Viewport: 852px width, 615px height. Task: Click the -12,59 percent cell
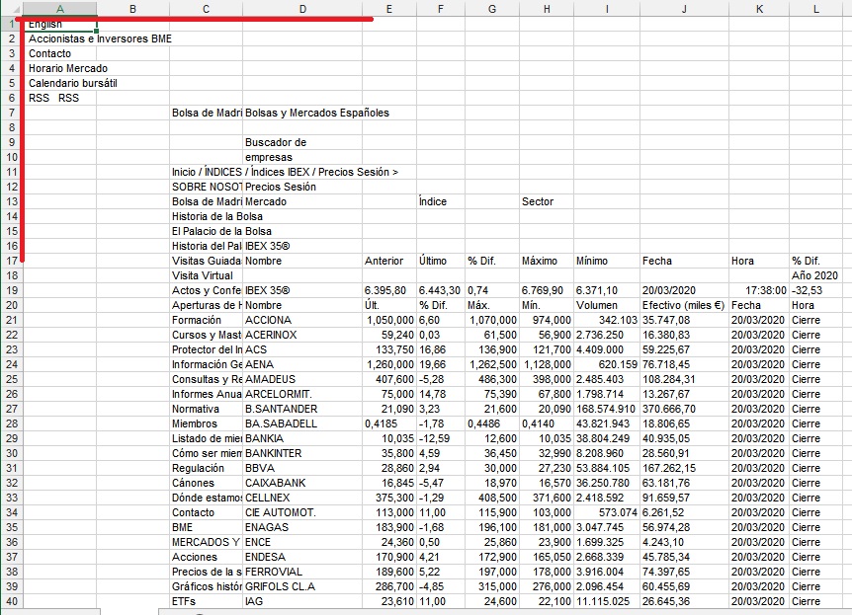pyautogui.click(x=441, y=438)
